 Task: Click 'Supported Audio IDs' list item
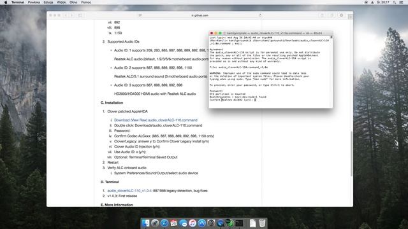coord(123,41)
